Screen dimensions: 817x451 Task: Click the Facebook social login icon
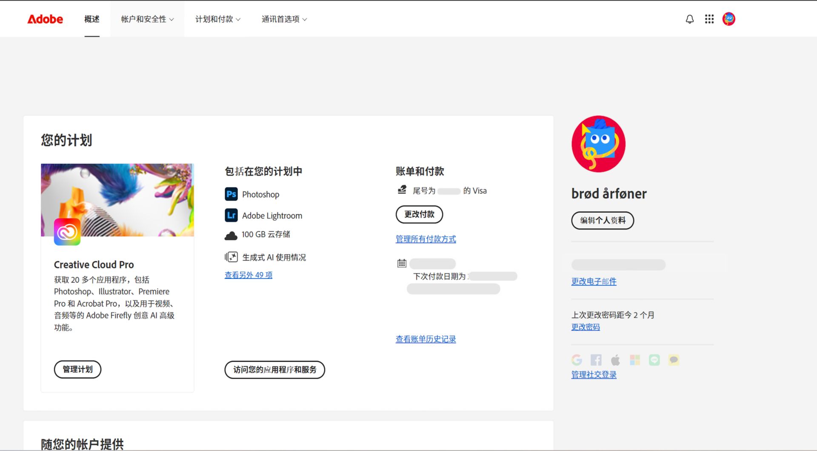[596, 360]
